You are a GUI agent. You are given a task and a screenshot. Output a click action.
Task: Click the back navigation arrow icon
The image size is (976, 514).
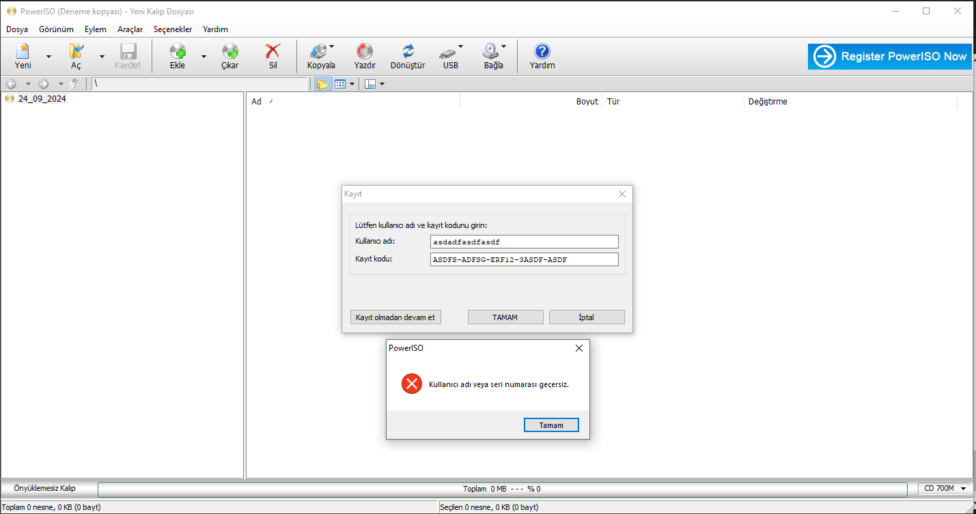(11, 84)
